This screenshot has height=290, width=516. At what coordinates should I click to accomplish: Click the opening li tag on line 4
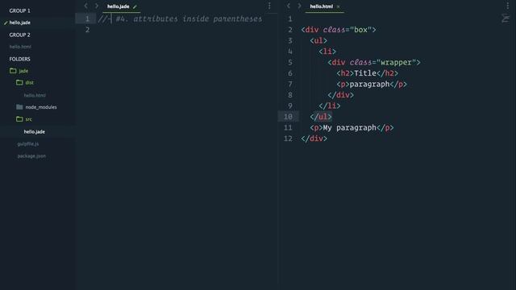[327, 52]
